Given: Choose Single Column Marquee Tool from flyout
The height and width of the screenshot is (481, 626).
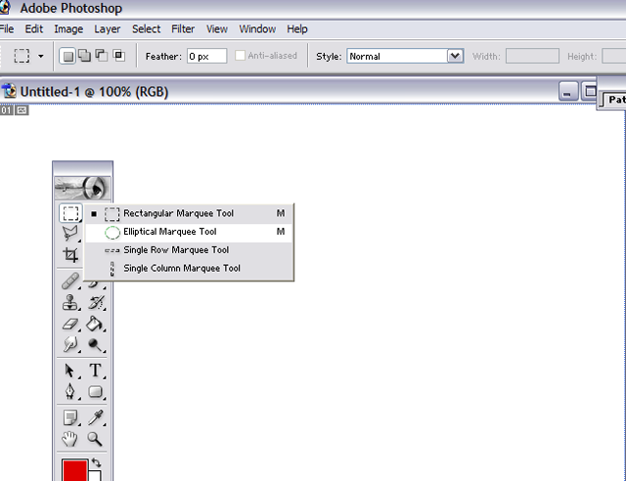Looking at the screenshot, I should click(189, 269).
